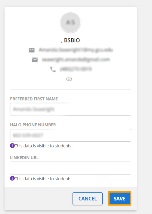Click the first envelope email icon
Screen dimensions: 152x214
click(x=32, y=50)
